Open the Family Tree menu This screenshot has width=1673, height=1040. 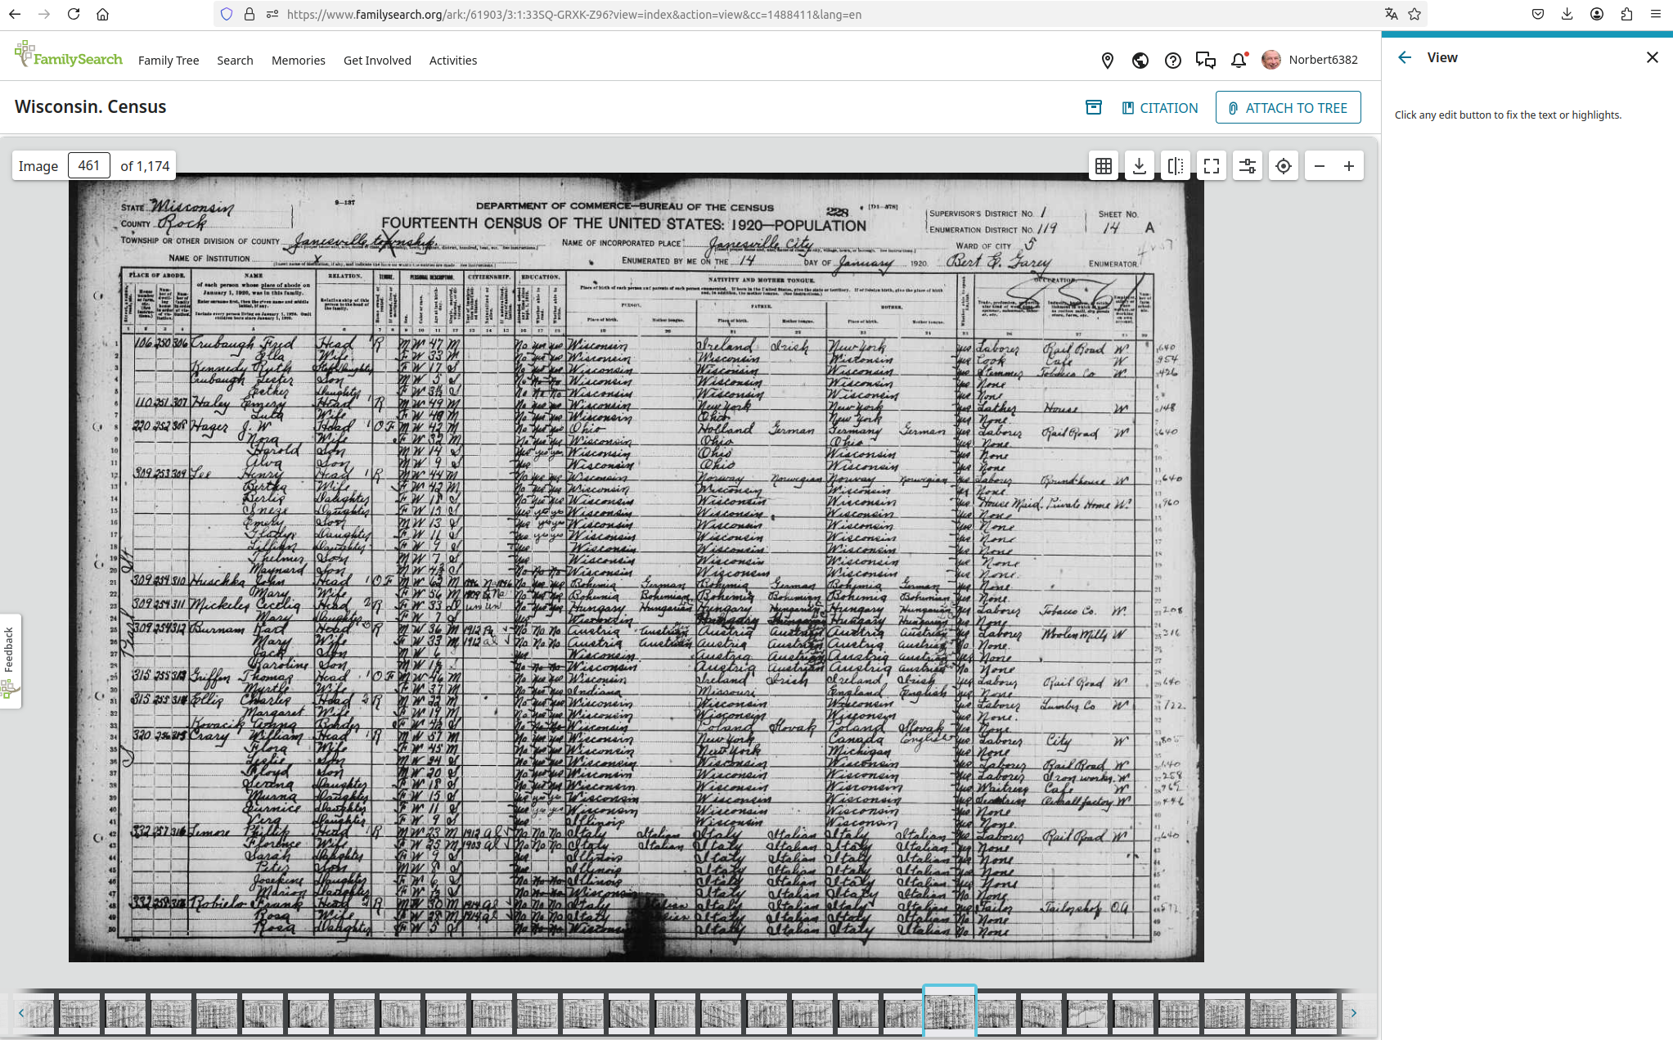coord(169,61)
